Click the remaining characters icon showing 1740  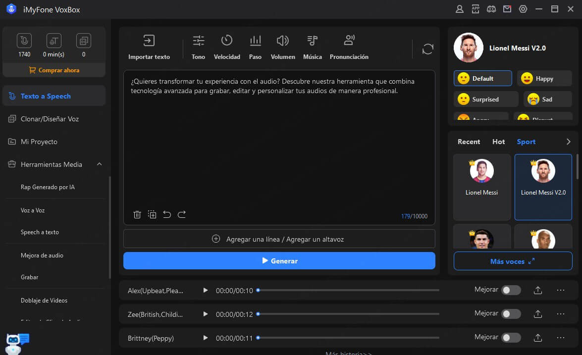tap(24, 41)
